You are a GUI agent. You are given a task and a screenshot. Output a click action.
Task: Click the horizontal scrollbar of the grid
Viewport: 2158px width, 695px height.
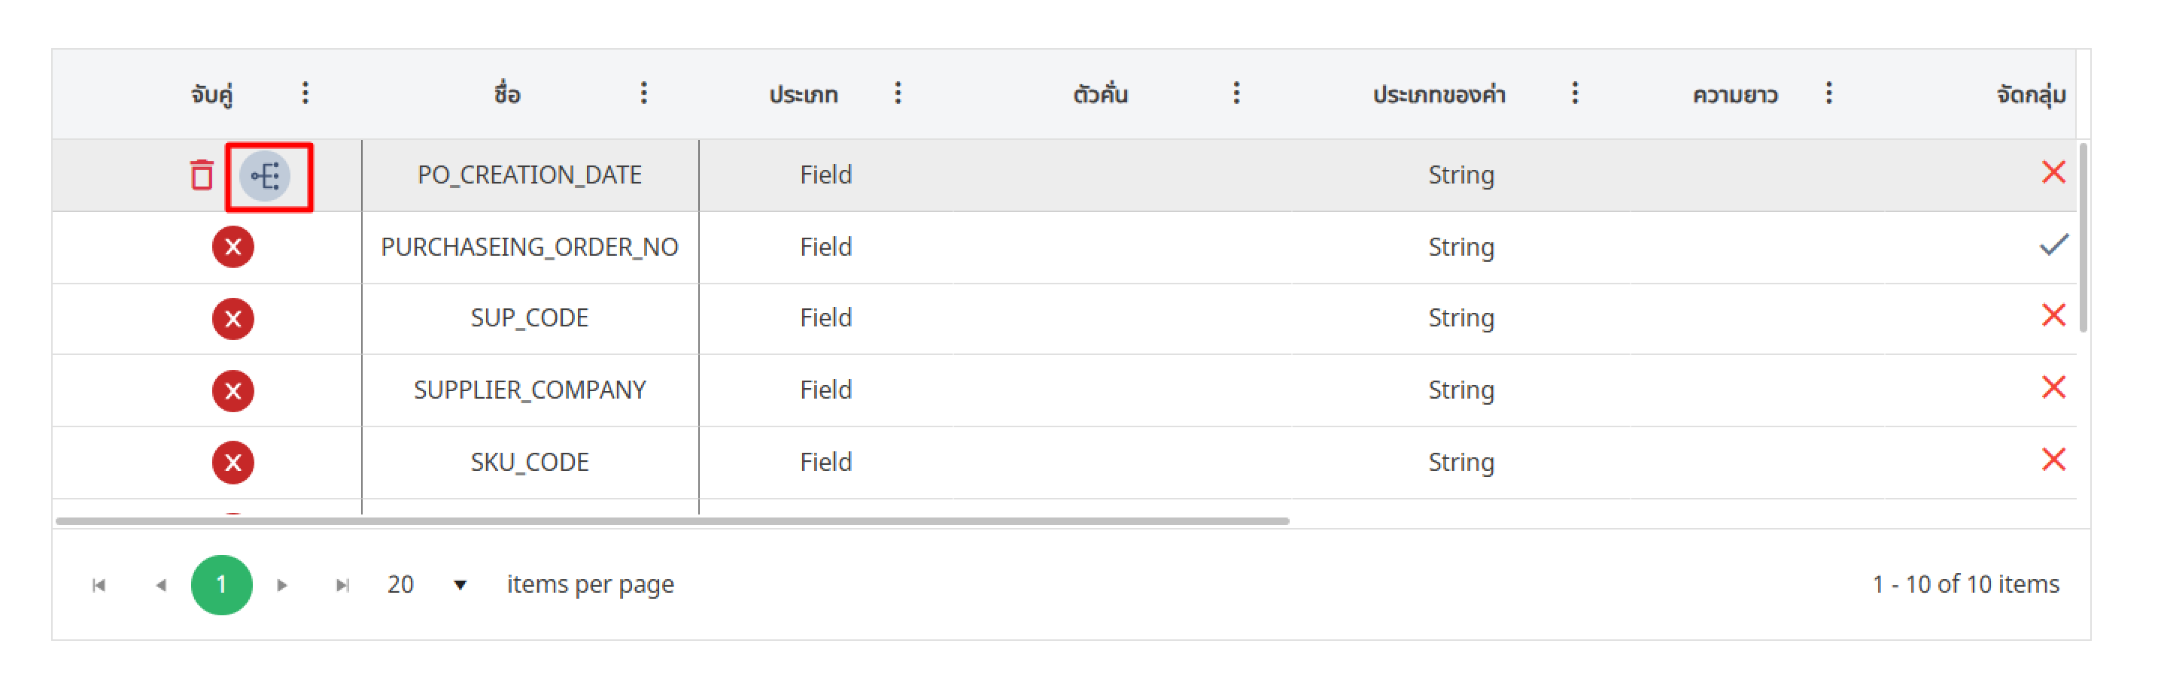click(670, 520)
